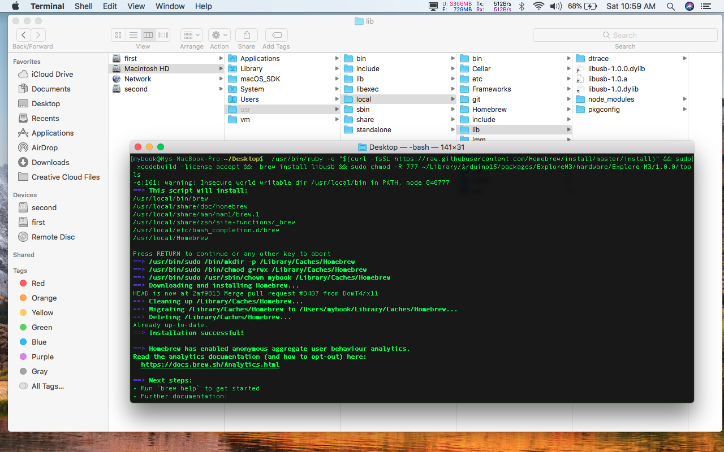Click the Wi-Fi status icon
Image resolution: width=724 pixels, height=452 pixels.
click(538, 6)
